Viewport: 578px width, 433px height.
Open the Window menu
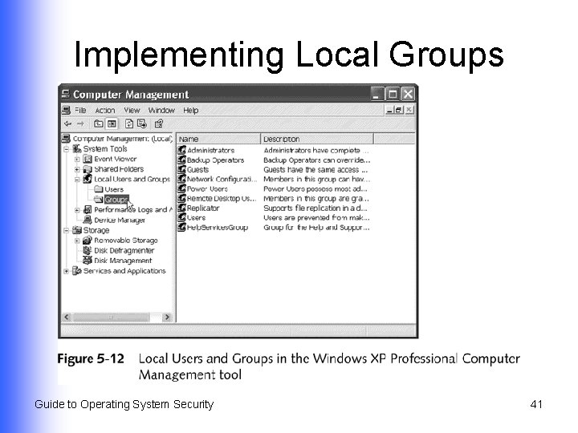(x=161, y=110)
